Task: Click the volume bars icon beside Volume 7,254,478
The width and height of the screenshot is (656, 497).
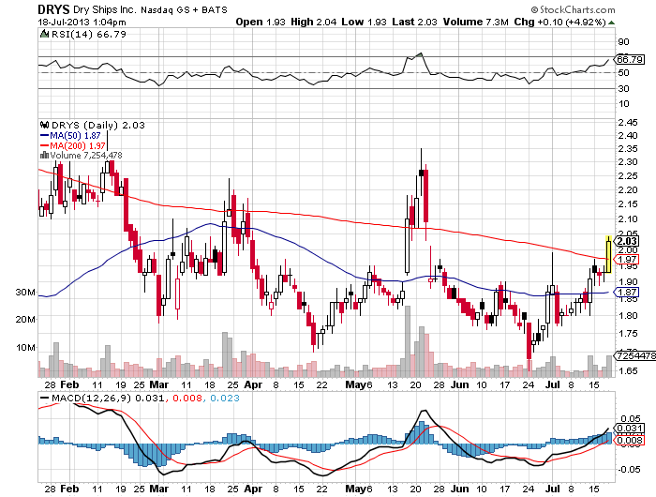Action: coord(44,155)
